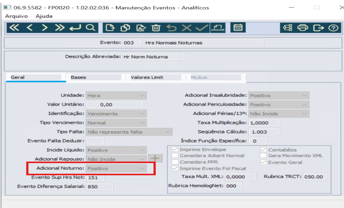Open the Adicional Insalubridade dropdown
The image size is (344, 208).
(279, 95)
